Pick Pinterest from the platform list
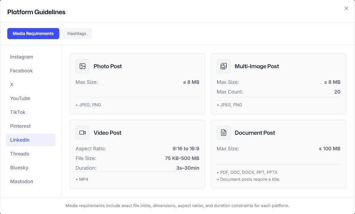 [31, 126]
